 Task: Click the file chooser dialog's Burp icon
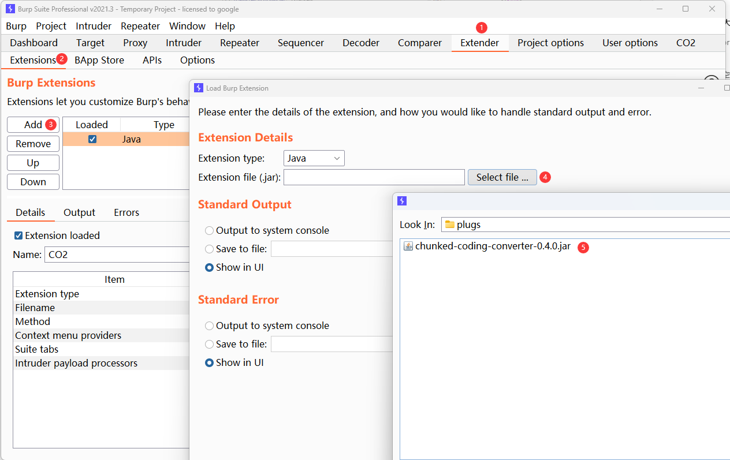403,201
